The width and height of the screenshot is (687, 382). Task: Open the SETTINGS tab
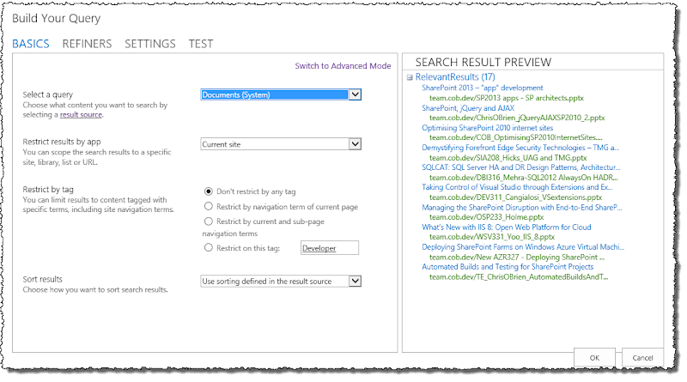[150, 44]
